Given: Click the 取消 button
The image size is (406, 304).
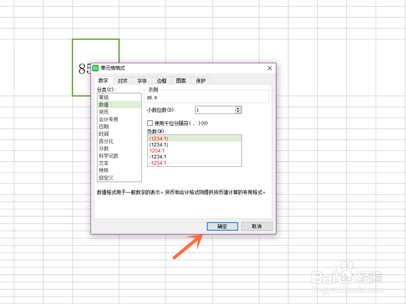Looking at the screenshot, I should (x=257, y=226).
